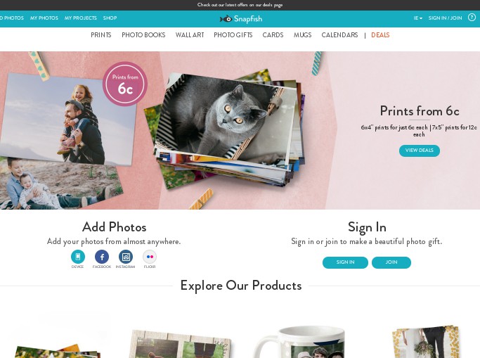Click the pink Prints from 6c badge

125,84
